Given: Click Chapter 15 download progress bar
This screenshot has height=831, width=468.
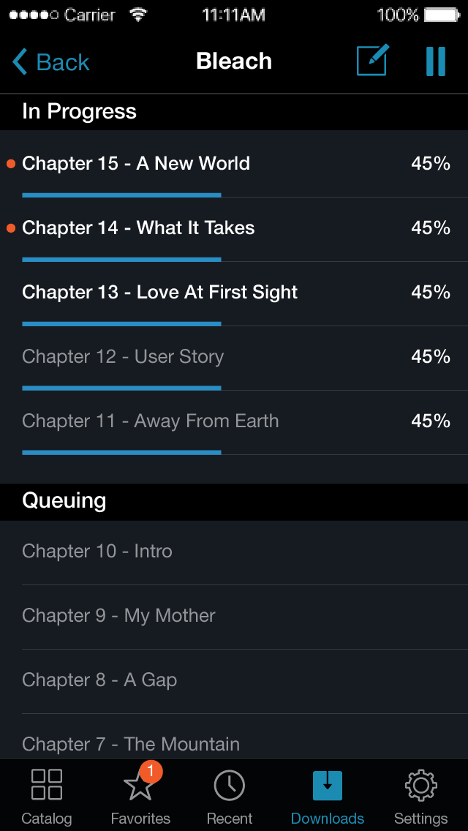Looking at the screenshot, I should [121, 195].
